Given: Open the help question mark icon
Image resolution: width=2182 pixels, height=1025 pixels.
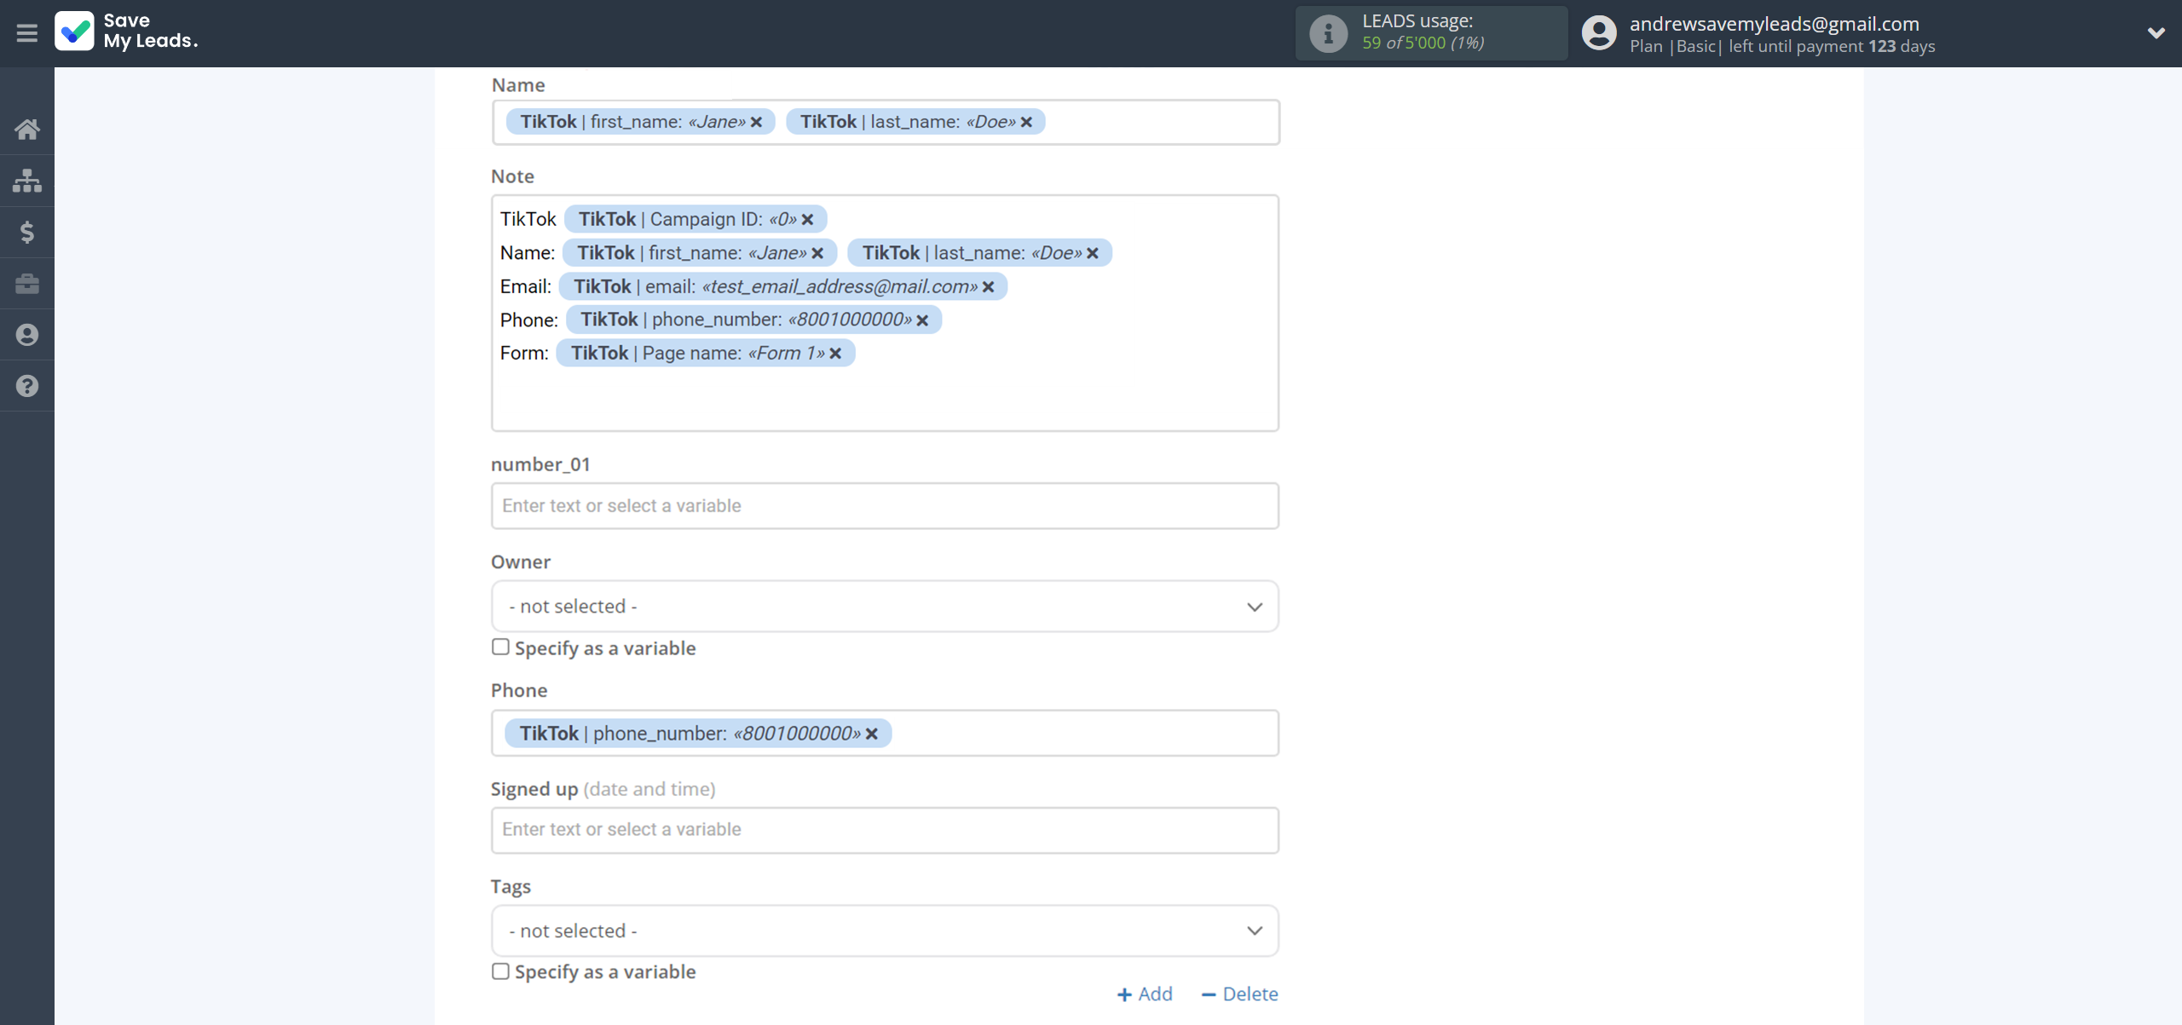Looking at the screenshot, I should click(x=26, y=386).
